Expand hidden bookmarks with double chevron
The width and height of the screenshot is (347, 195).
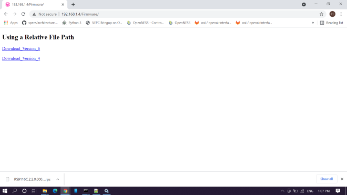(313, 23)
